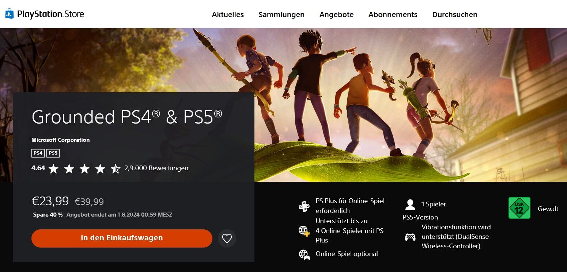Open Durchsuchen in the navigation
567x272 pixels.
(455, 15)
